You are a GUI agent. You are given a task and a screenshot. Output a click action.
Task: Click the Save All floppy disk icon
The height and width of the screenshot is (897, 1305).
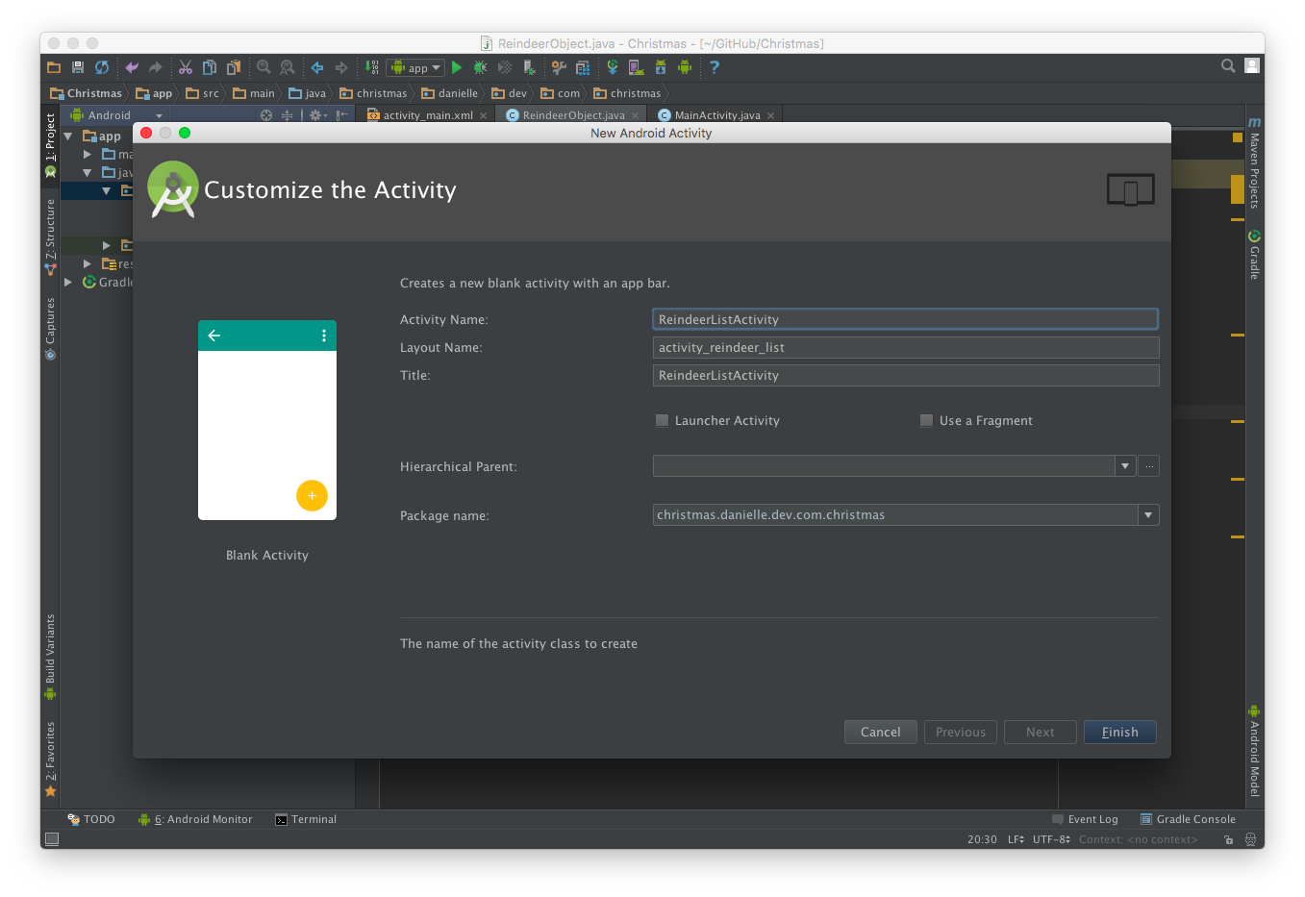pos(78,67)
